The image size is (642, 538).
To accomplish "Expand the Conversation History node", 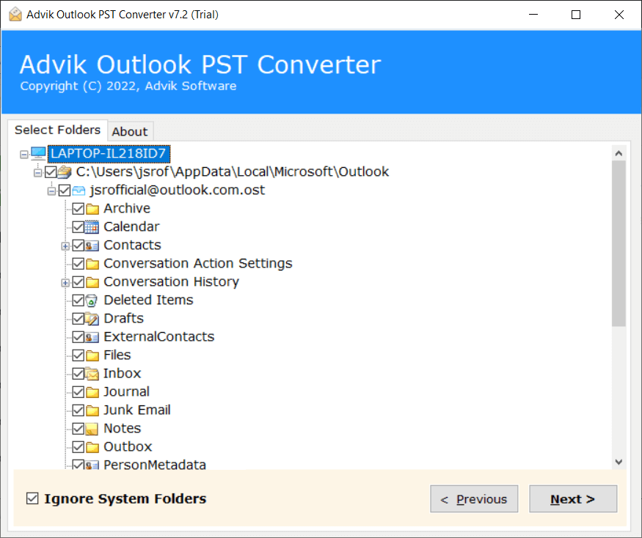I will point(65,283).
